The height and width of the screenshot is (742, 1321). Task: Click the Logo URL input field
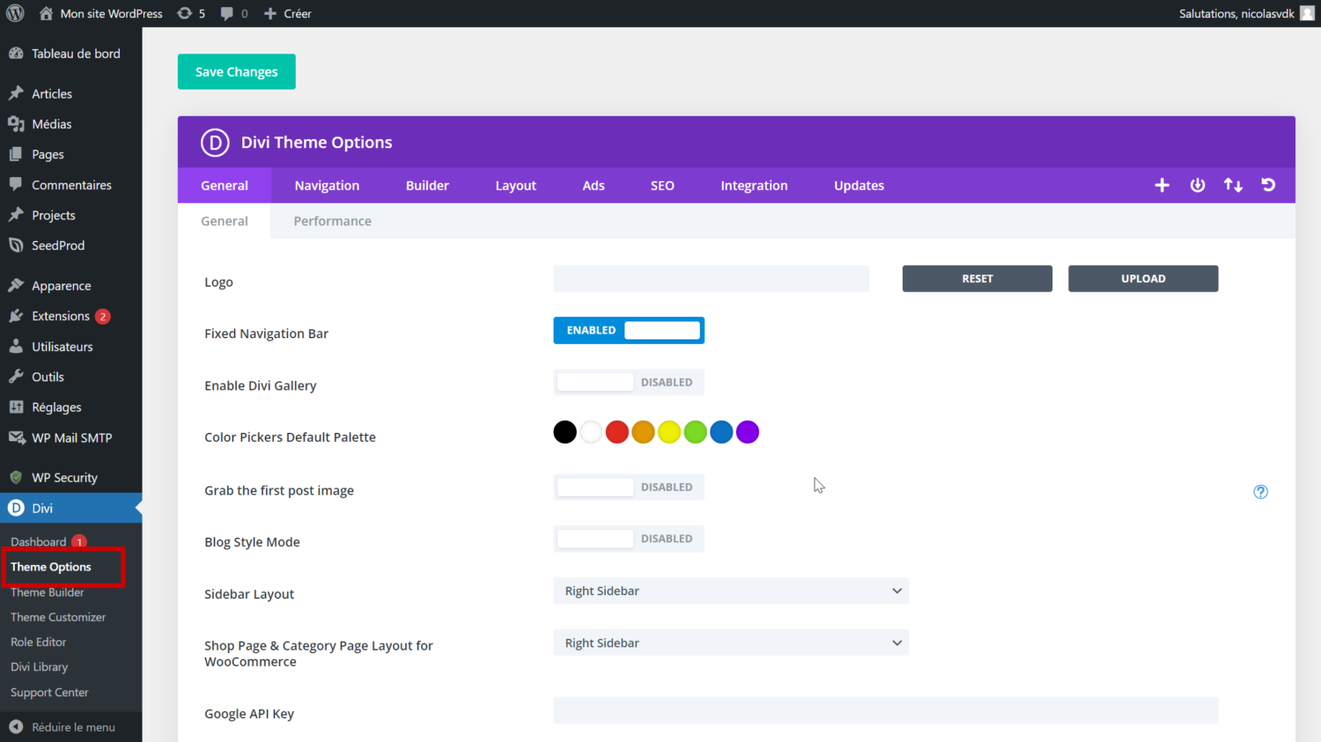click(712, 278)
